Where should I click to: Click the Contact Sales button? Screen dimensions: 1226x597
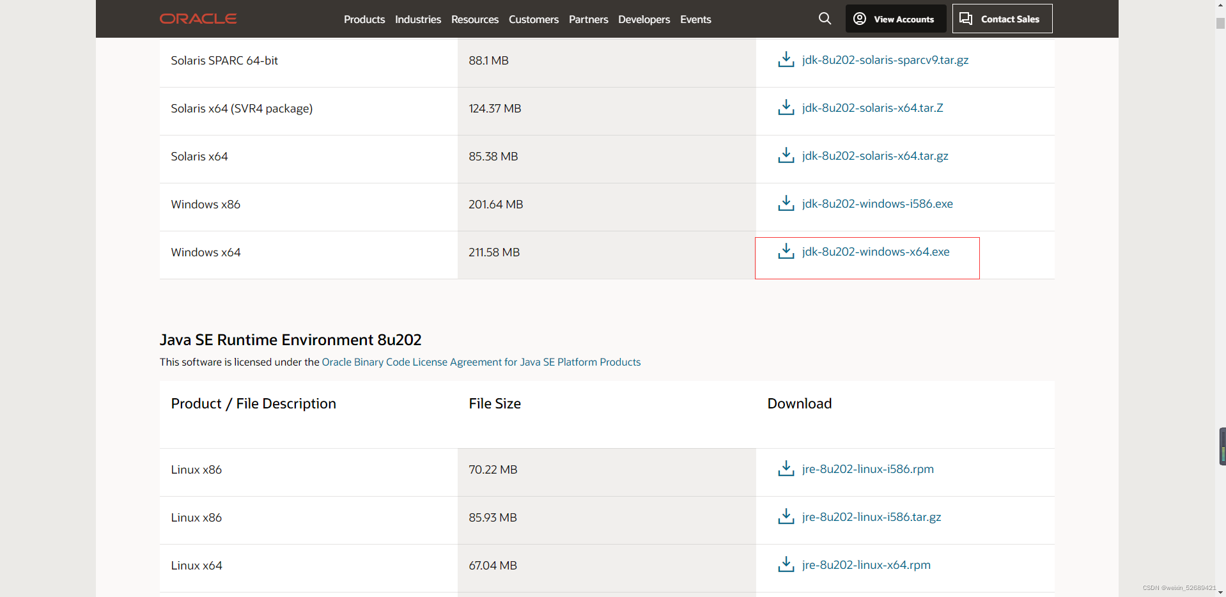(1002, 19)
